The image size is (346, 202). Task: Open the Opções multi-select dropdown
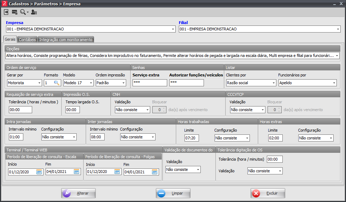(x=337, y=56)
